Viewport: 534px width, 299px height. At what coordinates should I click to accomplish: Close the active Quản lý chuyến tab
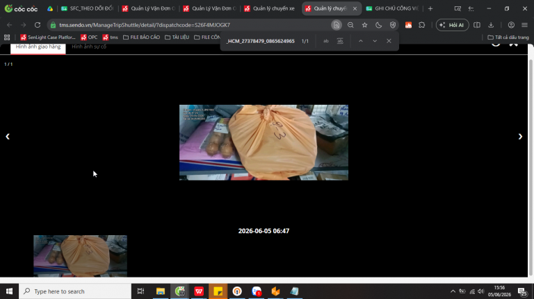coord(355,8)
